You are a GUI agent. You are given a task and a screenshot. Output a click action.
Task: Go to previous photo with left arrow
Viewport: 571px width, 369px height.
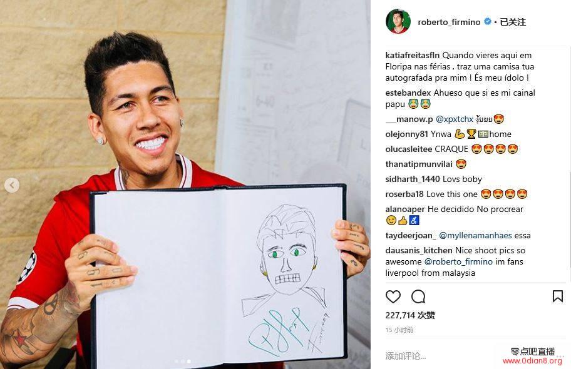coord(12,185)
